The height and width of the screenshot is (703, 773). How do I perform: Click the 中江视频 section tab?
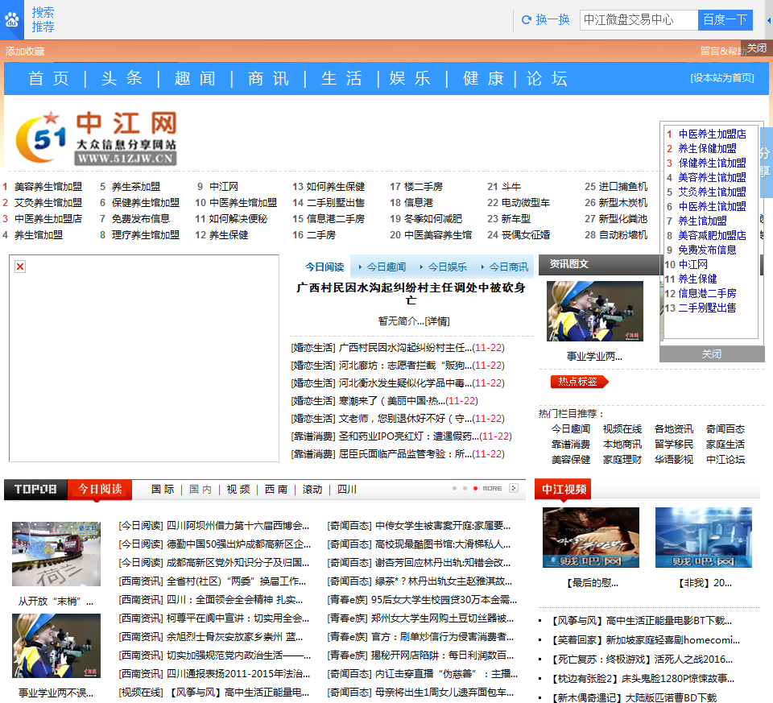pyautogui.click(x=564, y=489)
